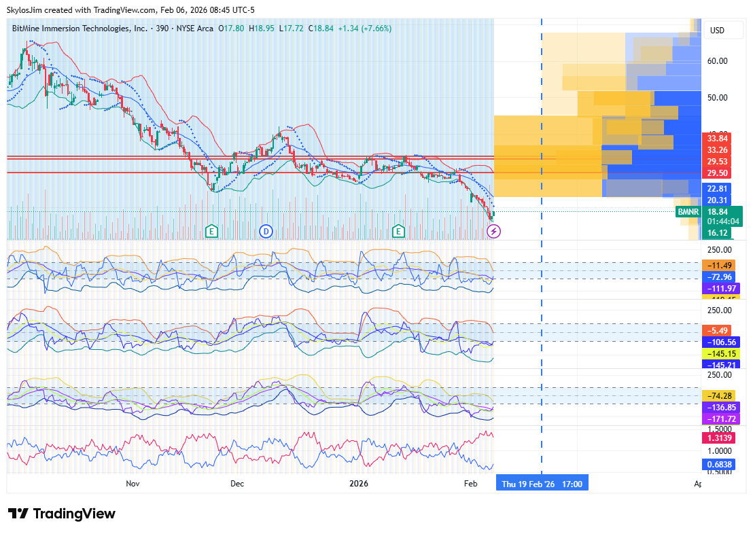
Task: Click the green BMNR symbol price tag
Action: click(688, 212)
